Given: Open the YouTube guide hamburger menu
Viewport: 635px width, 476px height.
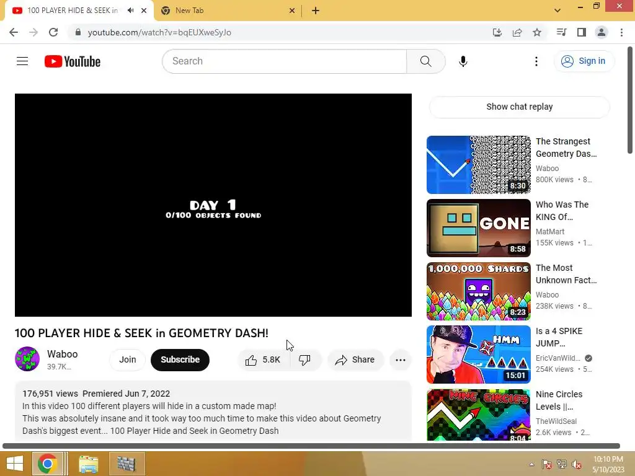Looking at the screenshot, I should pyautogui.click(x=22, y=61).
